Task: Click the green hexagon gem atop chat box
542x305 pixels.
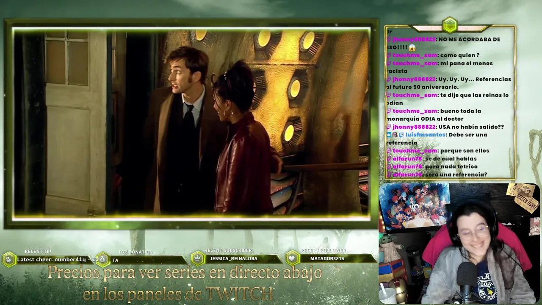Action: coord(450,25)
